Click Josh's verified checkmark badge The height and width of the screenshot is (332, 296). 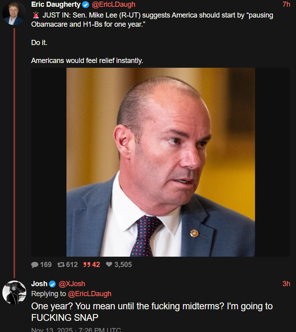point(52,284)
